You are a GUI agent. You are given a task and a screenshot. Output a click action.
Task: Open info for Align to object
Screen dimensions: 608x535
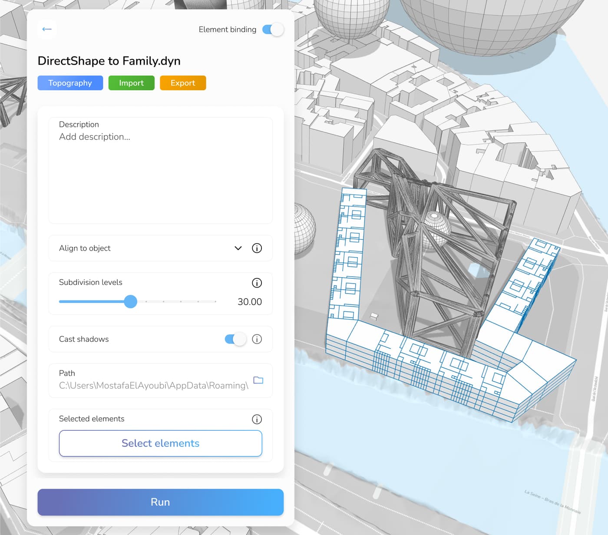tap(257, 248)
